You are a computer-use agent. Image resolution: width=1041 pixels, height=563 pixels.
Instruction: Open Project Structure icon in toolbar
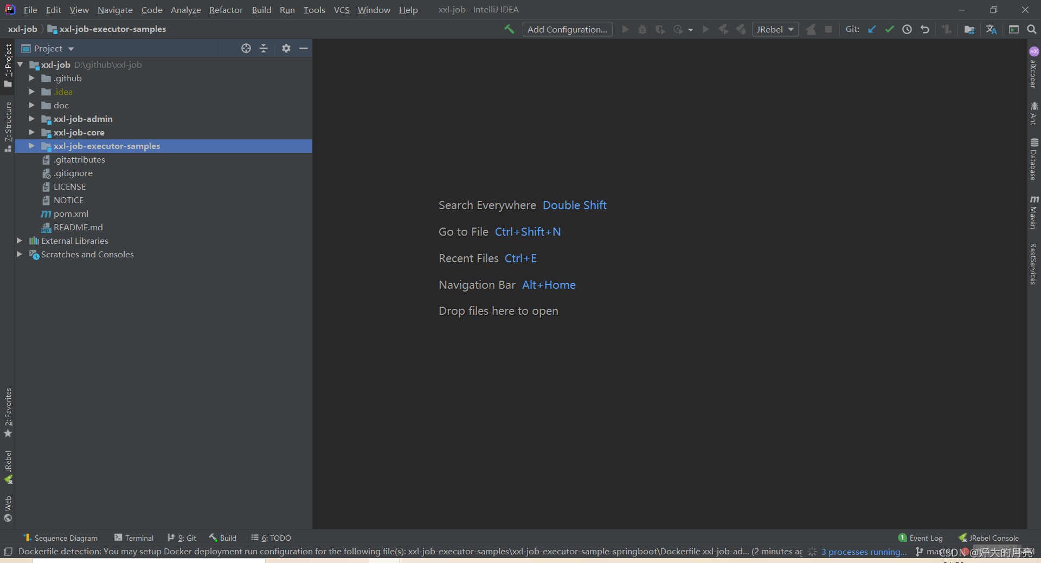tap(969, 29)
